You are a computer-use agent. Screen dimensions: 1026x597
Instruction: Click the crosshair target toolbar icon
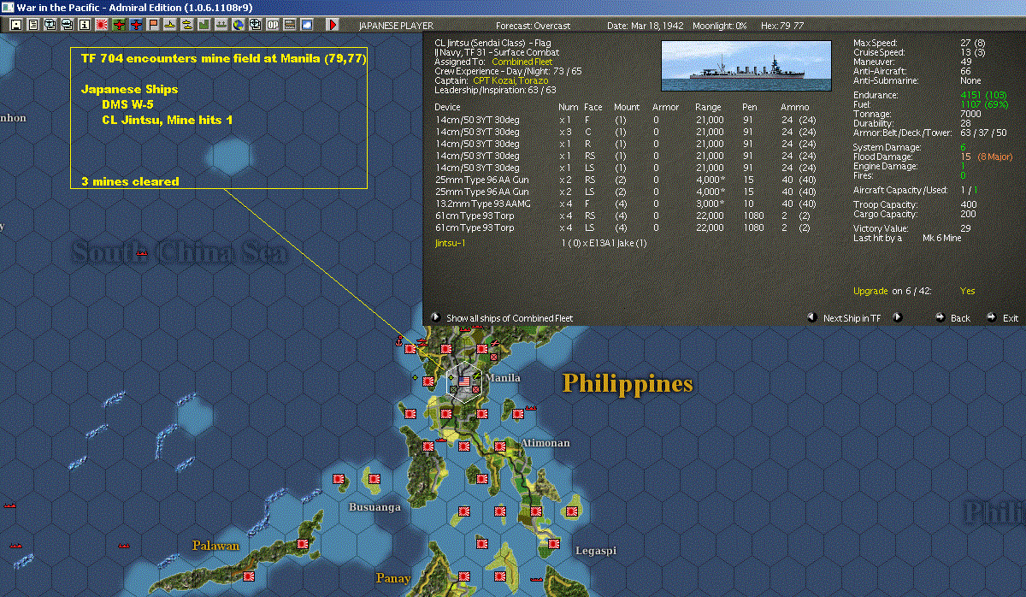255,25
